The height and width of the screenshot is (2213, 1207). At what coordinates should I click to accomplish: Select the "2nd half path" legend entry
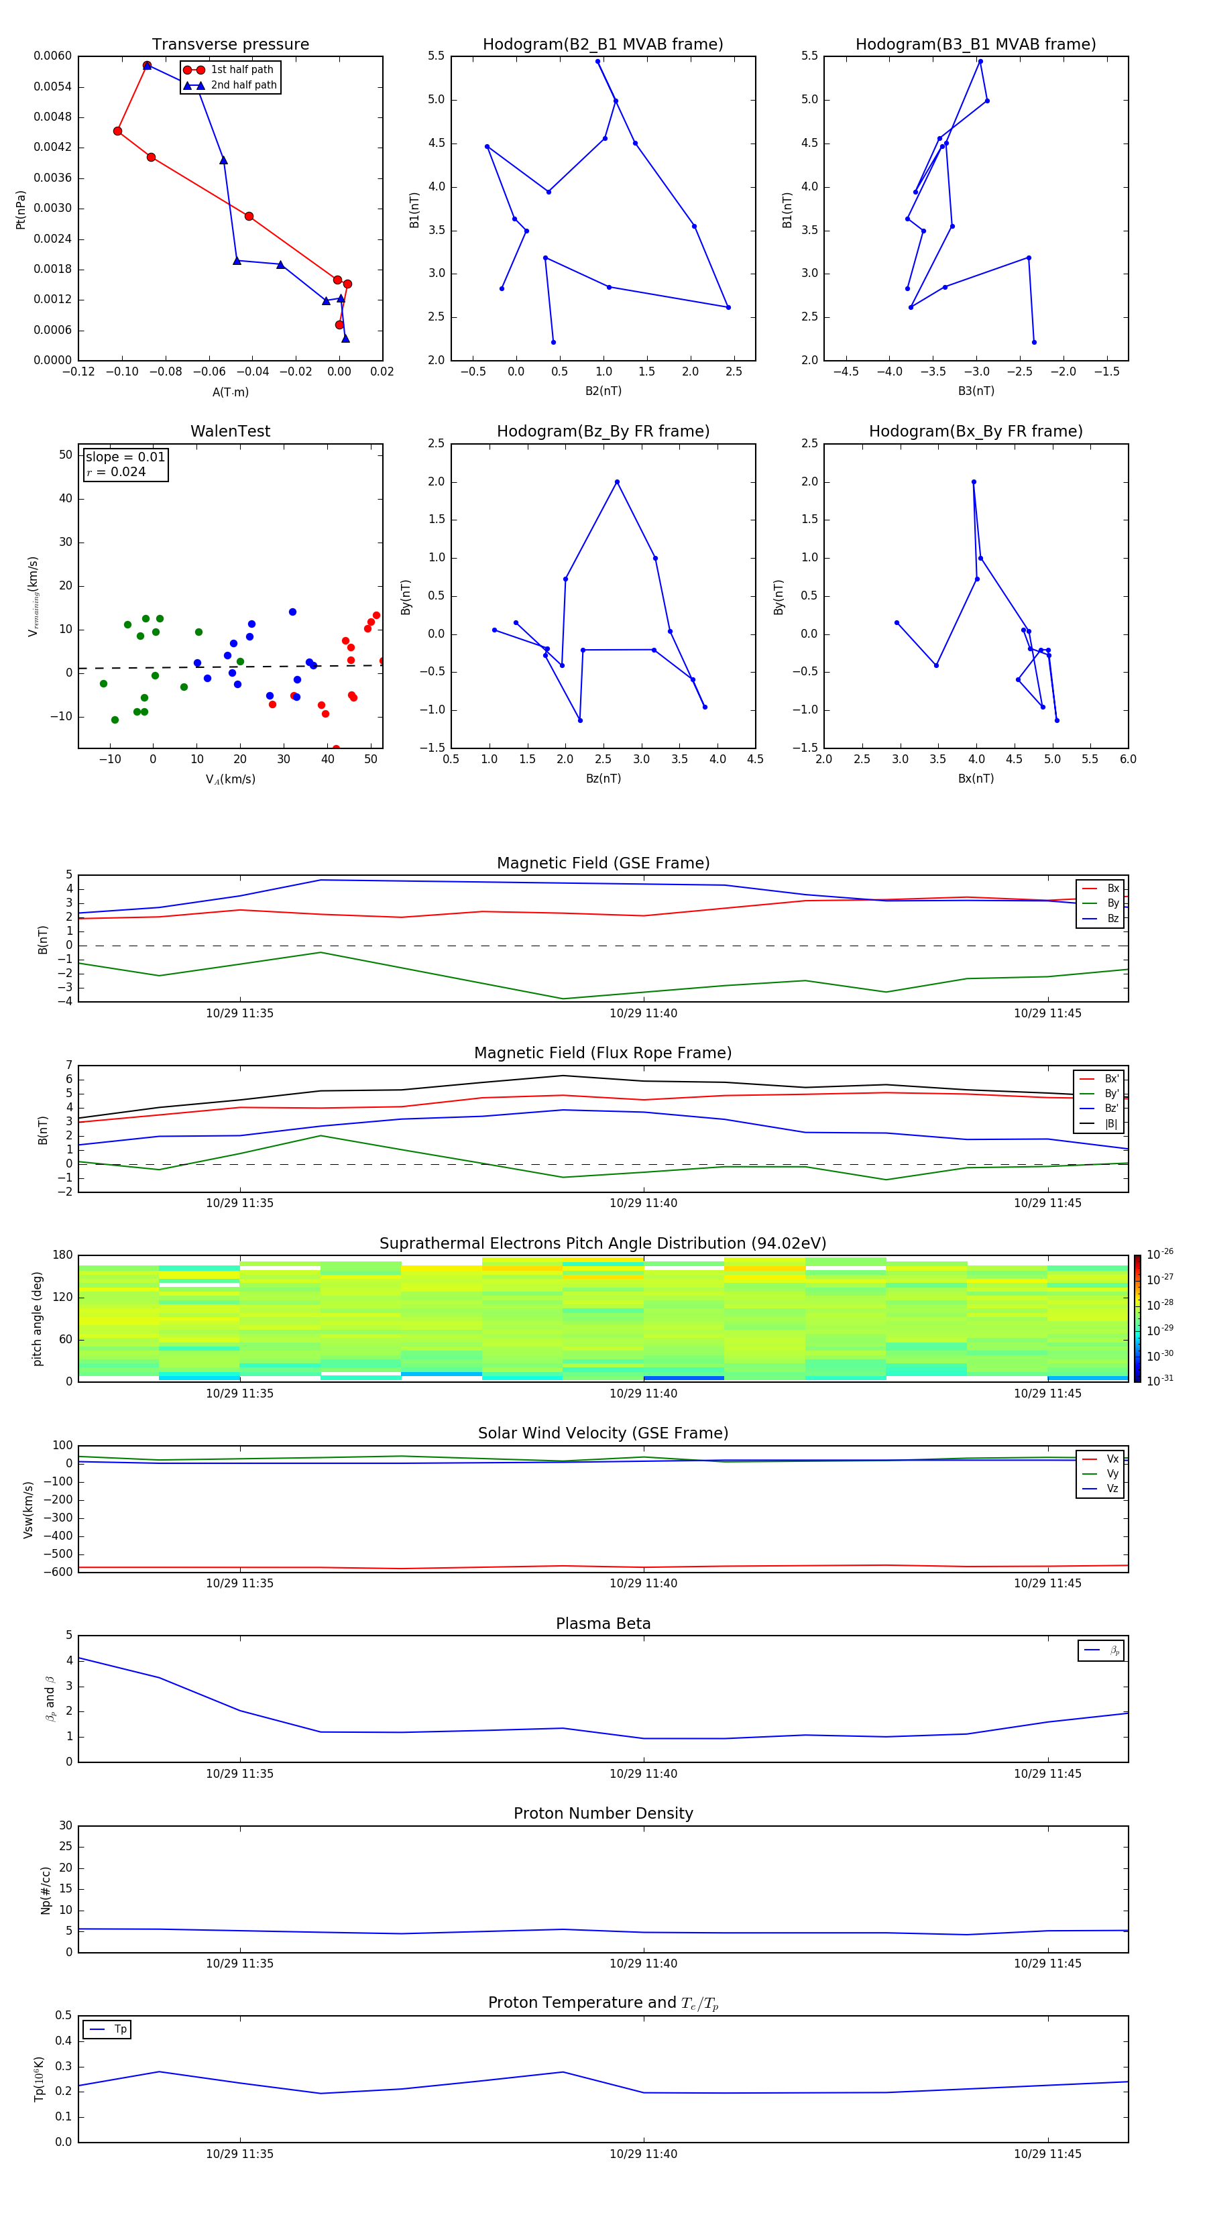[x=229, y=85]
